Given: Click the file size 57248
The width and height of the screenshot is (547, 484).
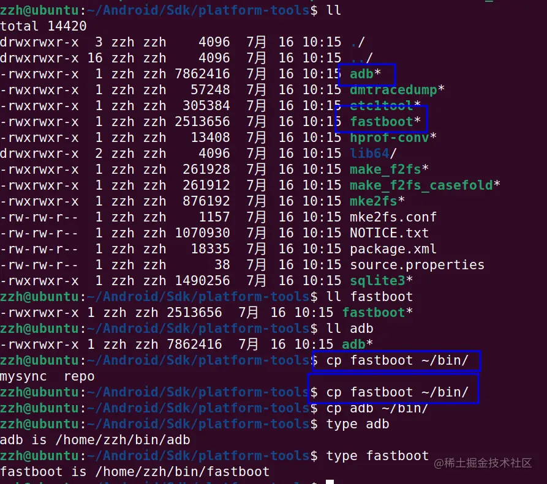Looking at the screenshot, I should tap(210, 90).
